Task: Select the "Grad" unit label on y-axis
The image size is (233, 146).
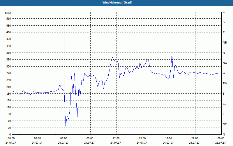Action: (8, 13)
